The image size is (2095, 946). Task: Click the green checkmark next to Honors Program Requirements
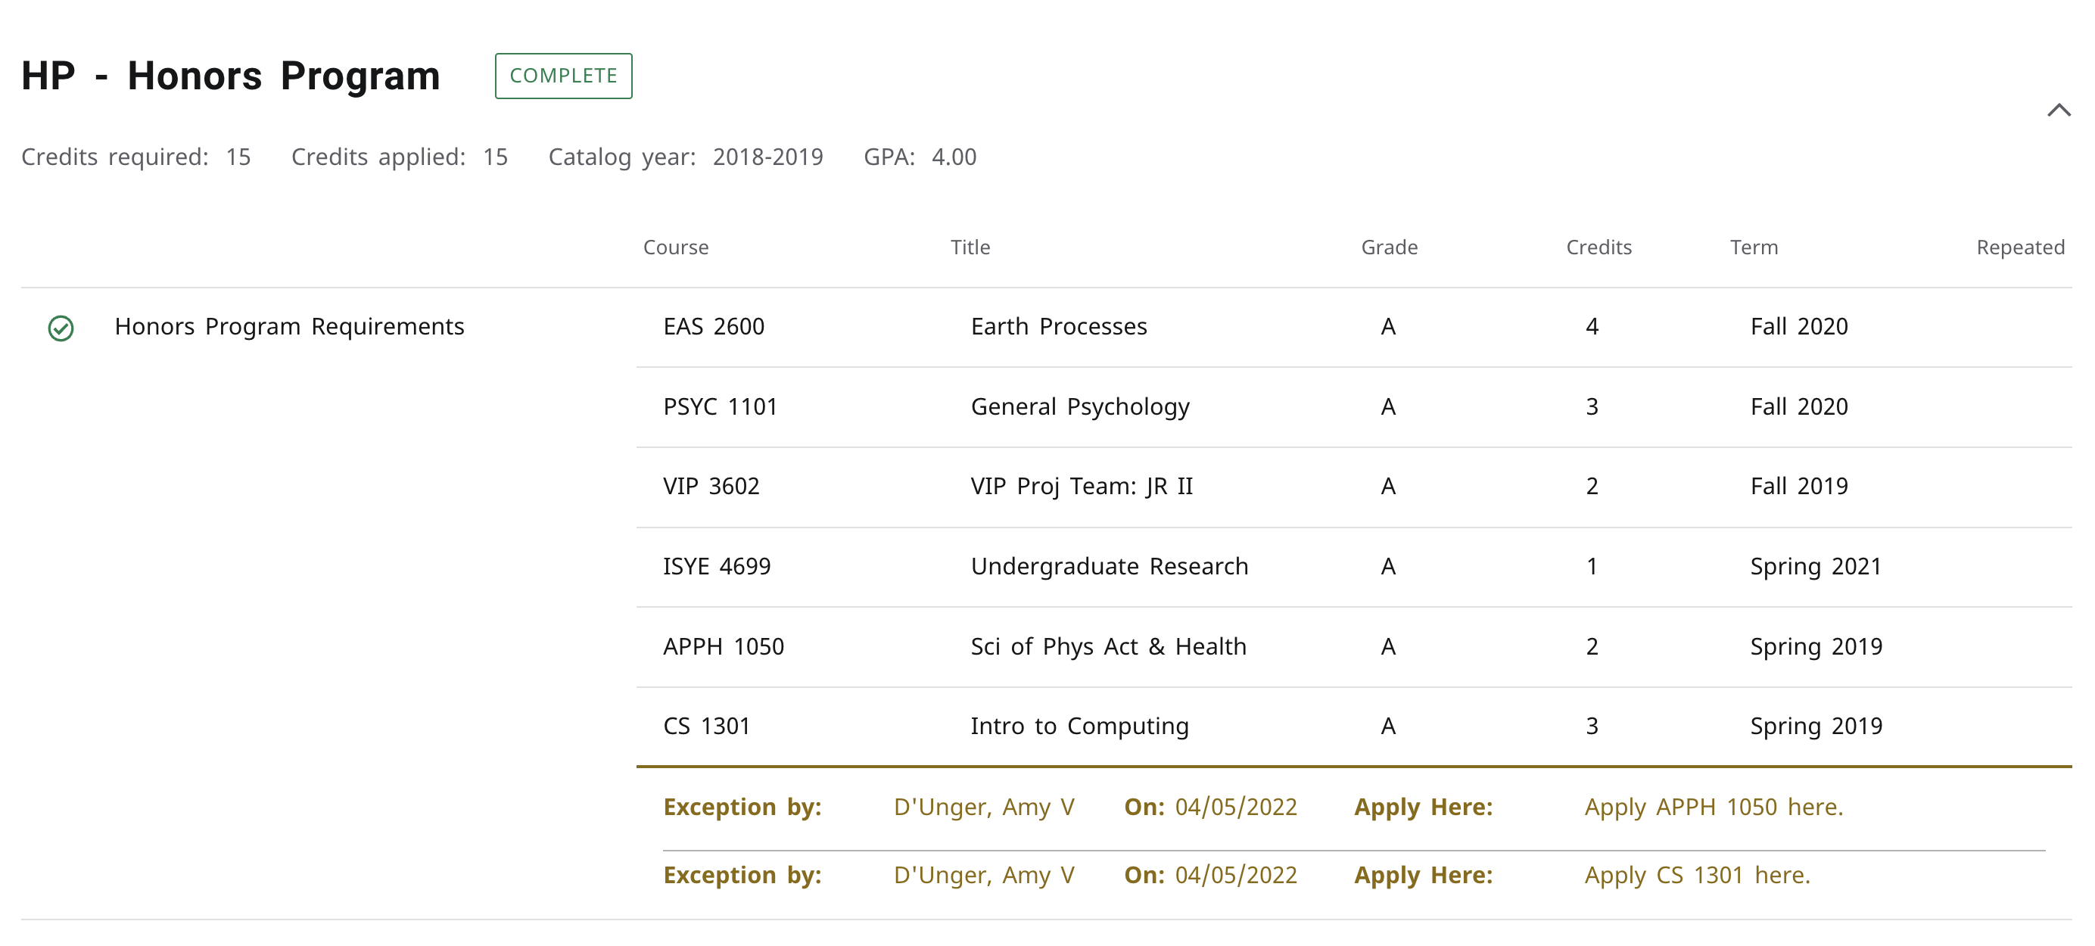[59, 327]
